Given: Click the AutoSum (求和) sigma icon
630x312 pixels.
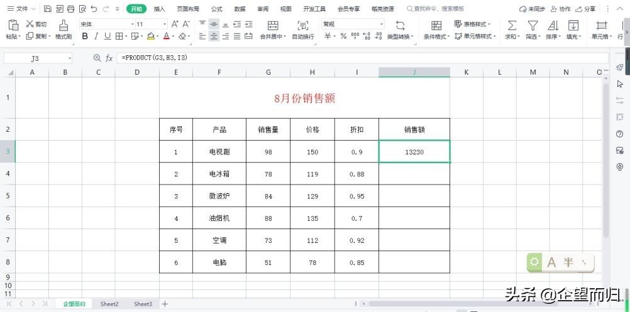Looking at the screenshot, I should [512, 25].
